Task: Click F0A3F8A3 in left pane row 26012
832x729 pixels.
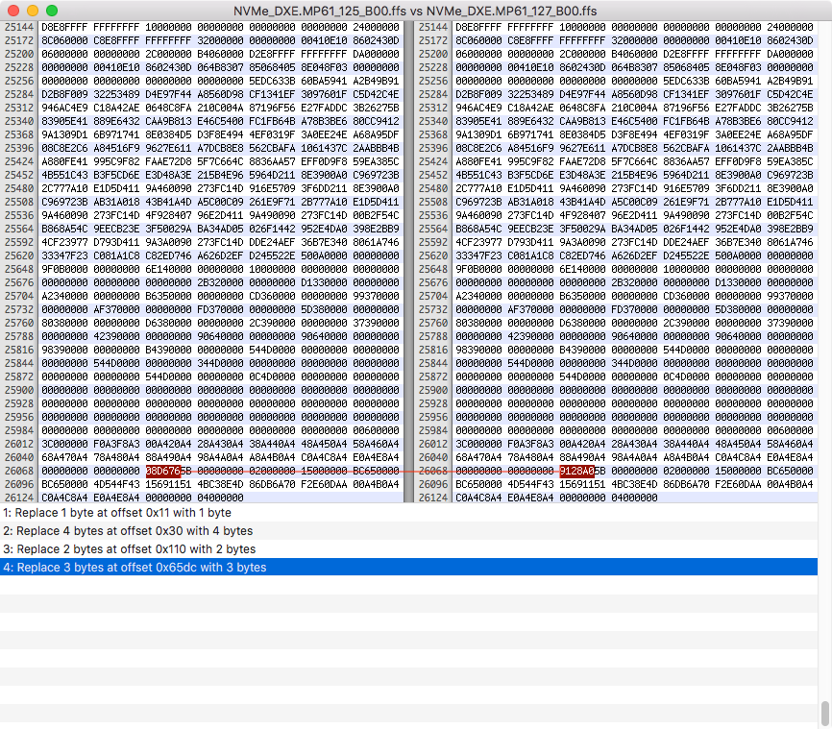Action: pyautogui.click(x=117, y=444)
